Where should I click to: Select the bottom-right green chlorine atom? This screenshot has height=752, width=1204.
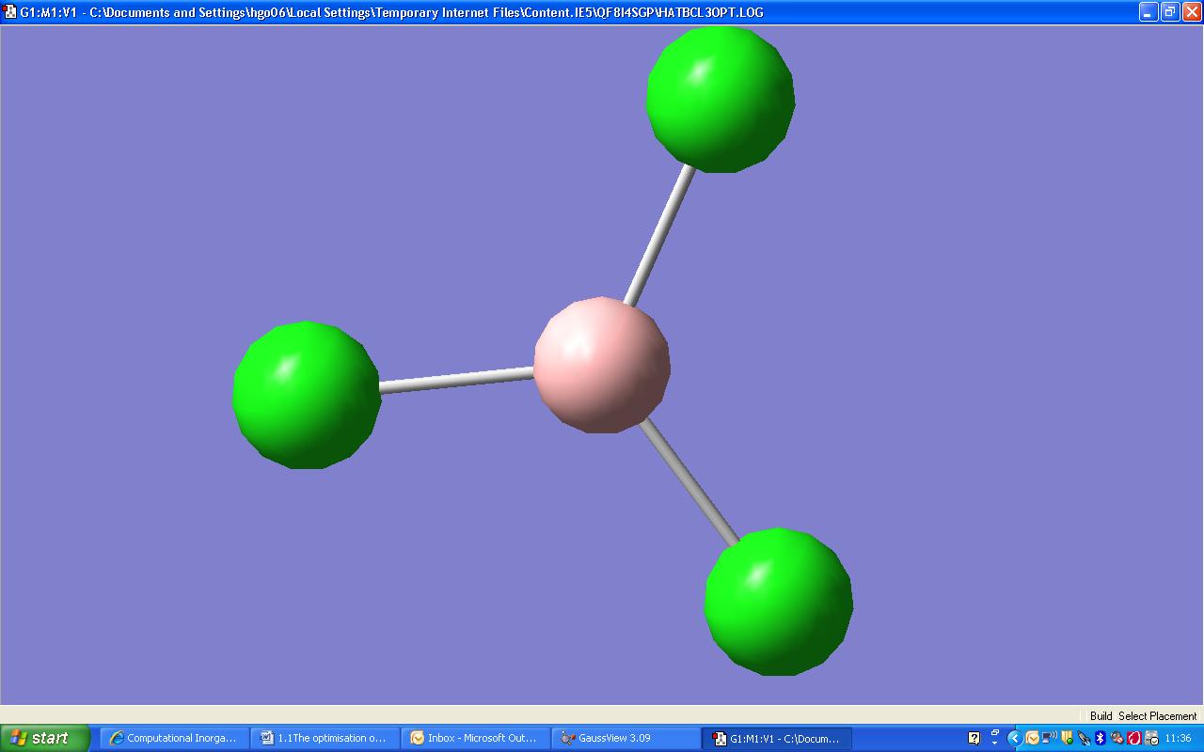779,602
